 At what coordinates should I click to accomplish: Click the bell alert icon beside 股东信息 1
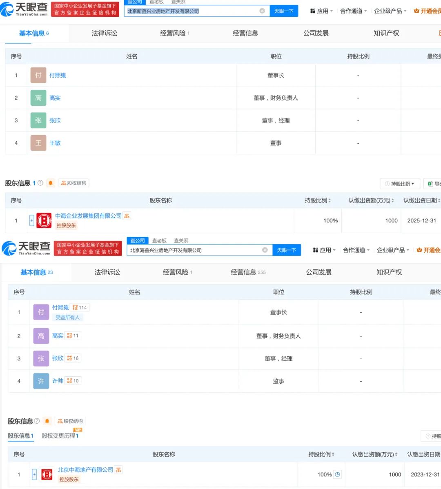click(x=51, y=183)
